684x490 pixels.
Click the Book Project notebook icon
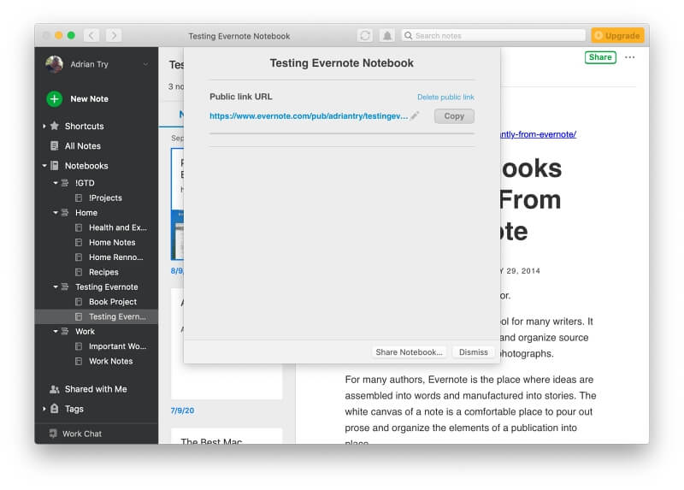coord(79,302)
